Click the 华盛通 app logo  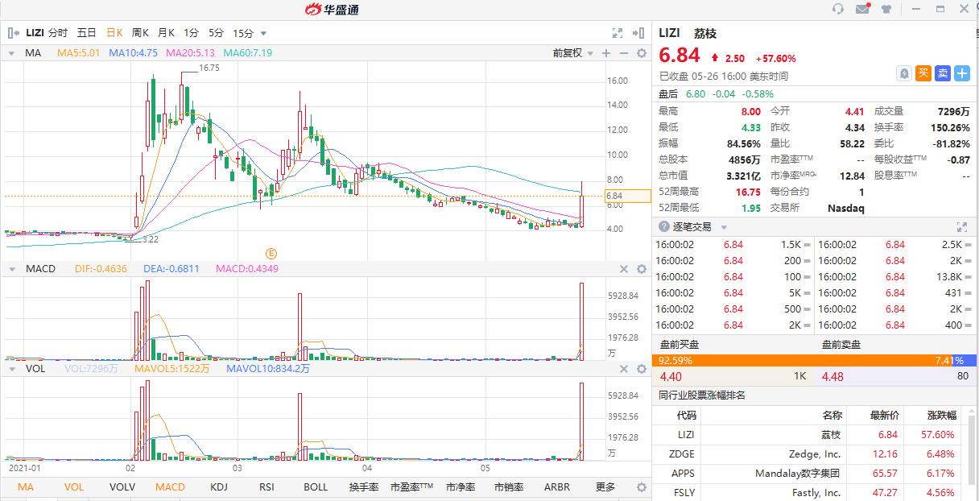pyautogui.click(x=332, y=10)
